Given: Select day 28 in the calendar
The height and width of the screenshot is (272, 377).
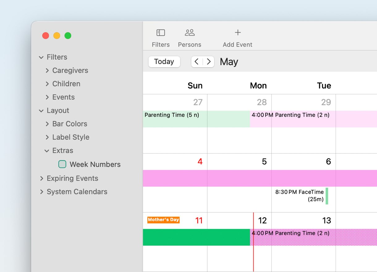Looking at the screenshot, I should tap(262, 102).
